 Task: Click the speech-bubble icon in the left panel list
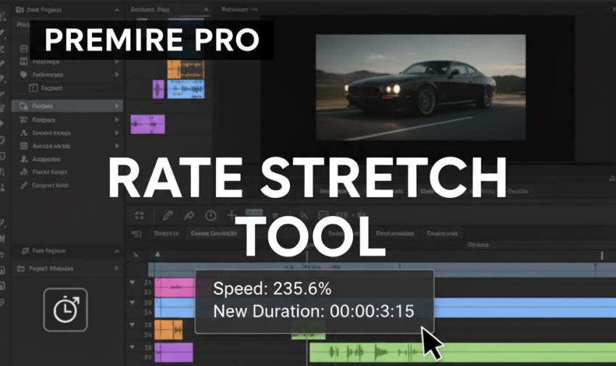tap(24, 74)
